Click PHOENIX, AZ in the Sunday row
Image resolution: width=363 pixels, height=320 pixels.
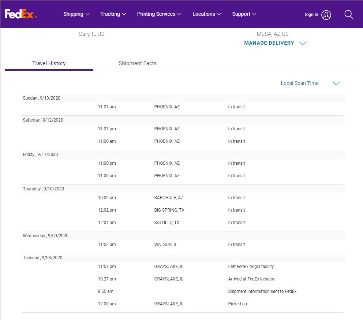tap(167, 107)
